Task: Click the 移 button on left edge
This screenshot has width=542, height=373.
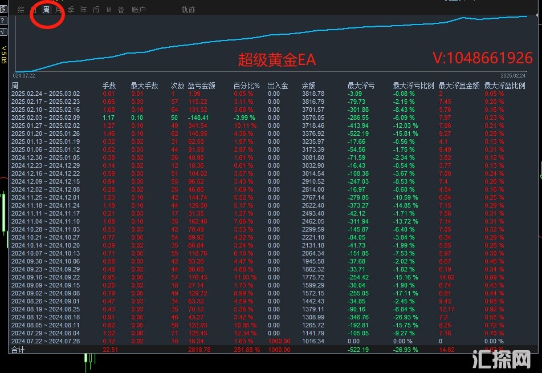Action: pos(3,10)
